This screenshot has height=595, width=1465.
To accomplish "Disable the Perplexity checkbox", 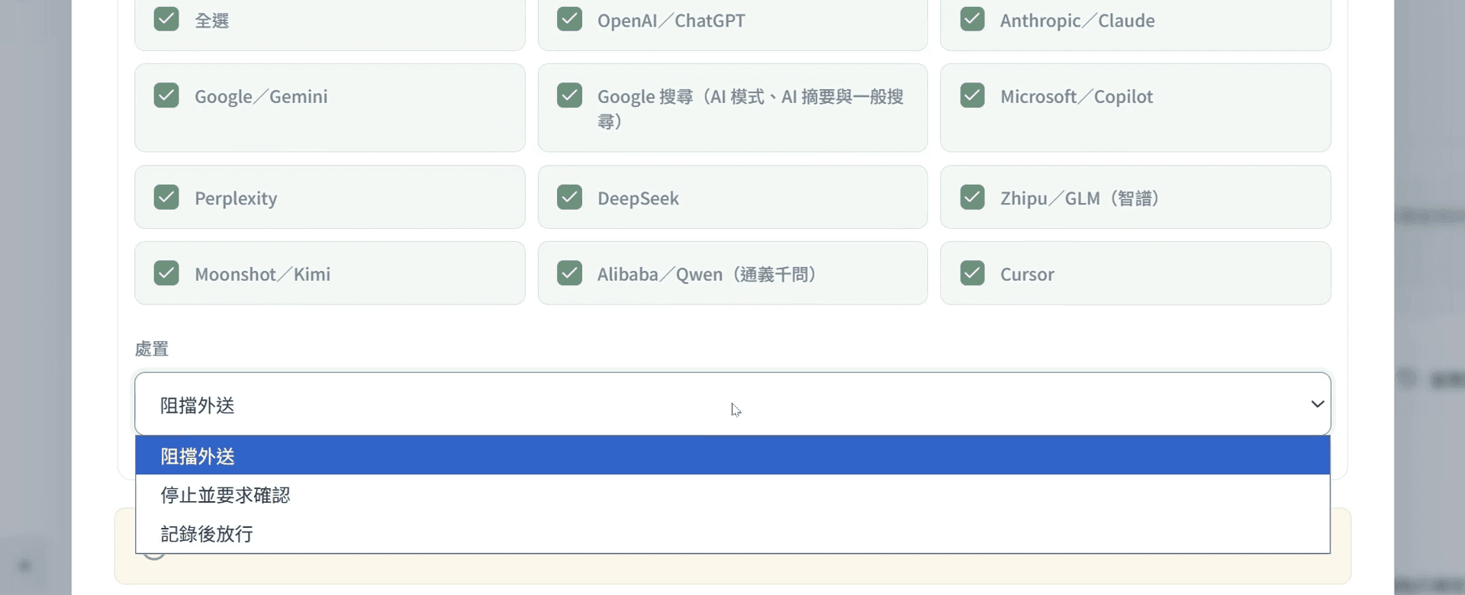I will 166,197.
